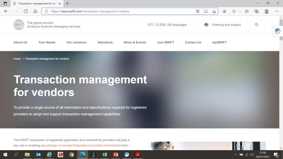Open the News & Events menu
This screenshot has height=159, width=283.
(x=135, y=42)
